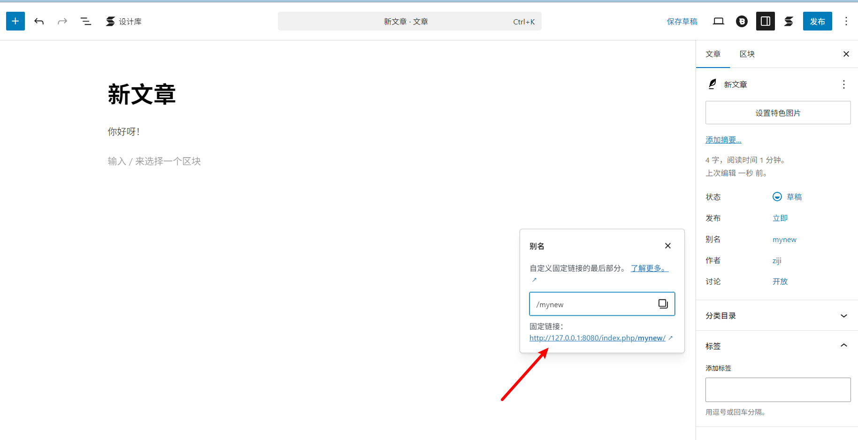
Task: Toggle the settings sidebar panel icon
Action: pyautogui.click(x=765, y=21)
